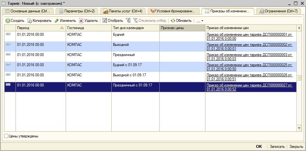
Task: Switch to the Основные данные tab
Action: (28, 11)
